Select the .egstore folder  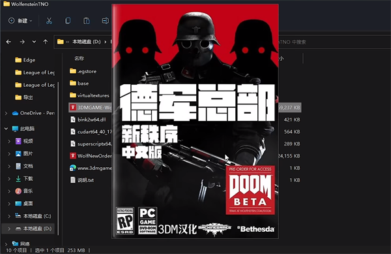coord(83,71)
